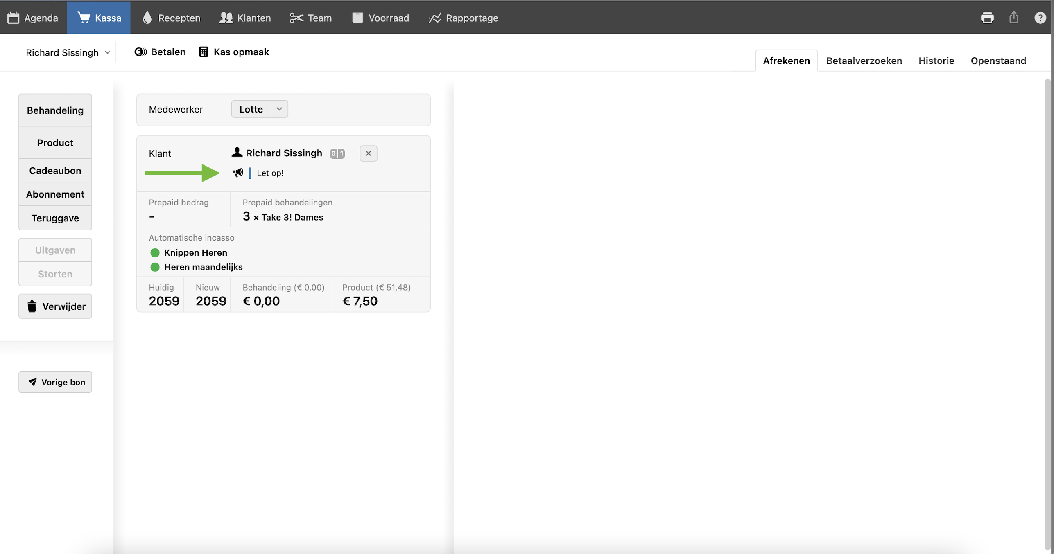This screenshot has height=554, width=1054.
Task: Switch to the Historie tab
Action: 936,61
